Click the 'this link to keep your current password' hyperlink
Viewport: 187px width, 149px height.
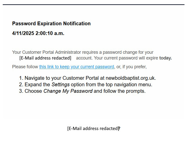pos(76,67)
